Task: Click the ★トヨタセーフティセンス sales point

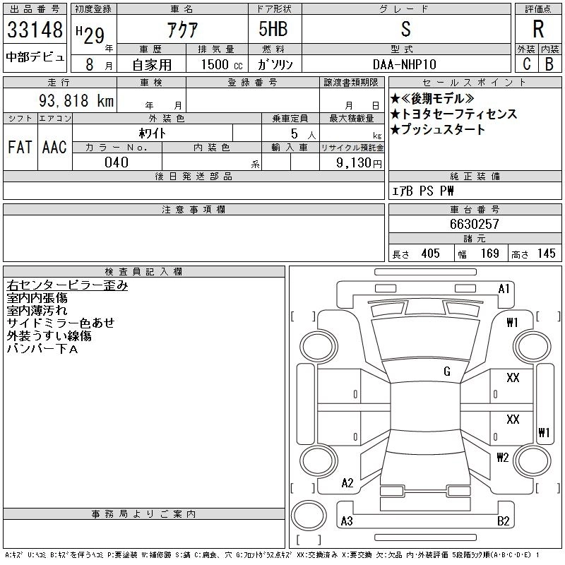Action: (453, 114)
